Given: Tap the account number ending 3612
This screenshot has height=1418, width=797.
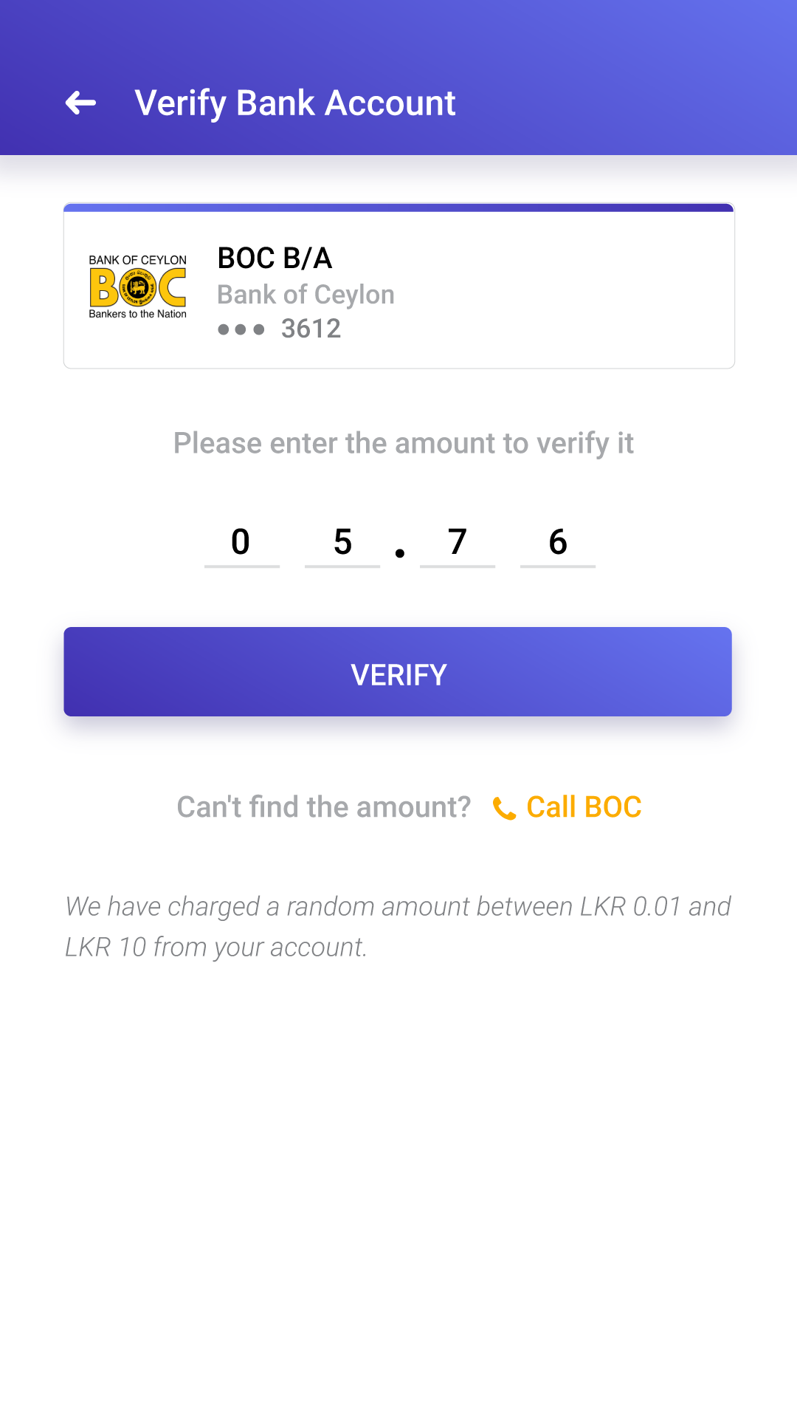Looking at the screenshot, I should [311, 329].
